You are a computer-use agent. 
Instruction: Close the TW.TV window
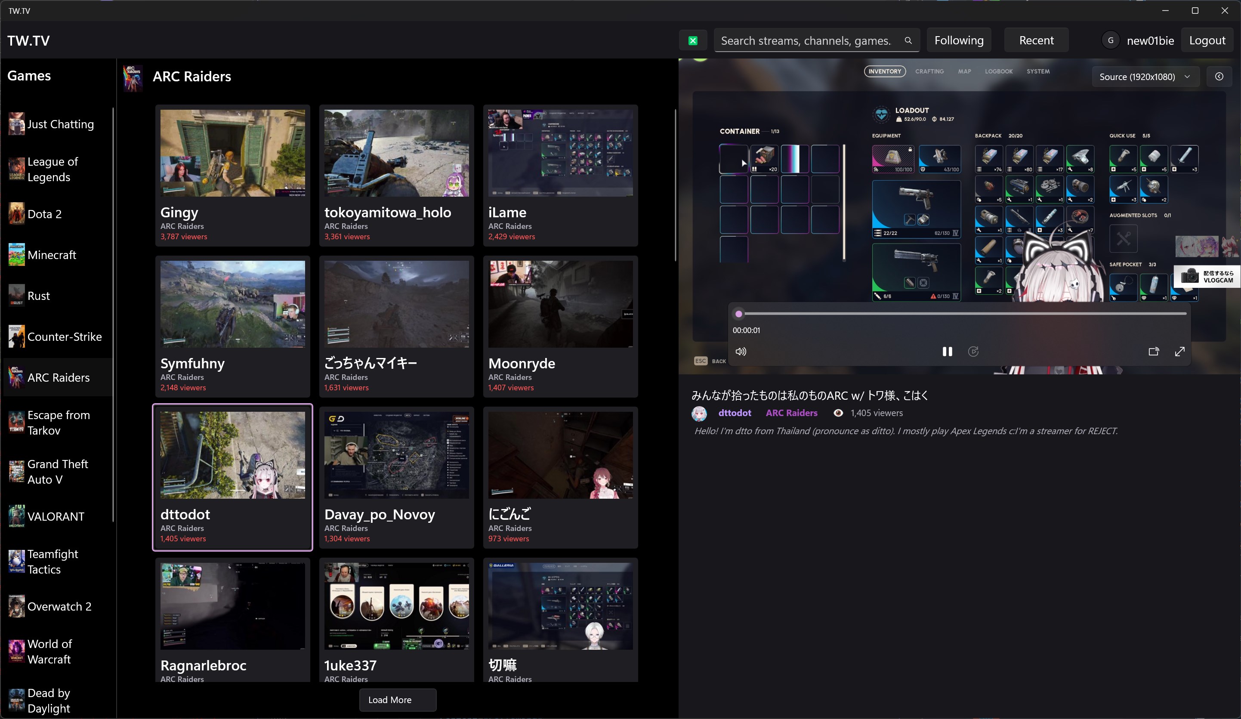[1225, 10]
